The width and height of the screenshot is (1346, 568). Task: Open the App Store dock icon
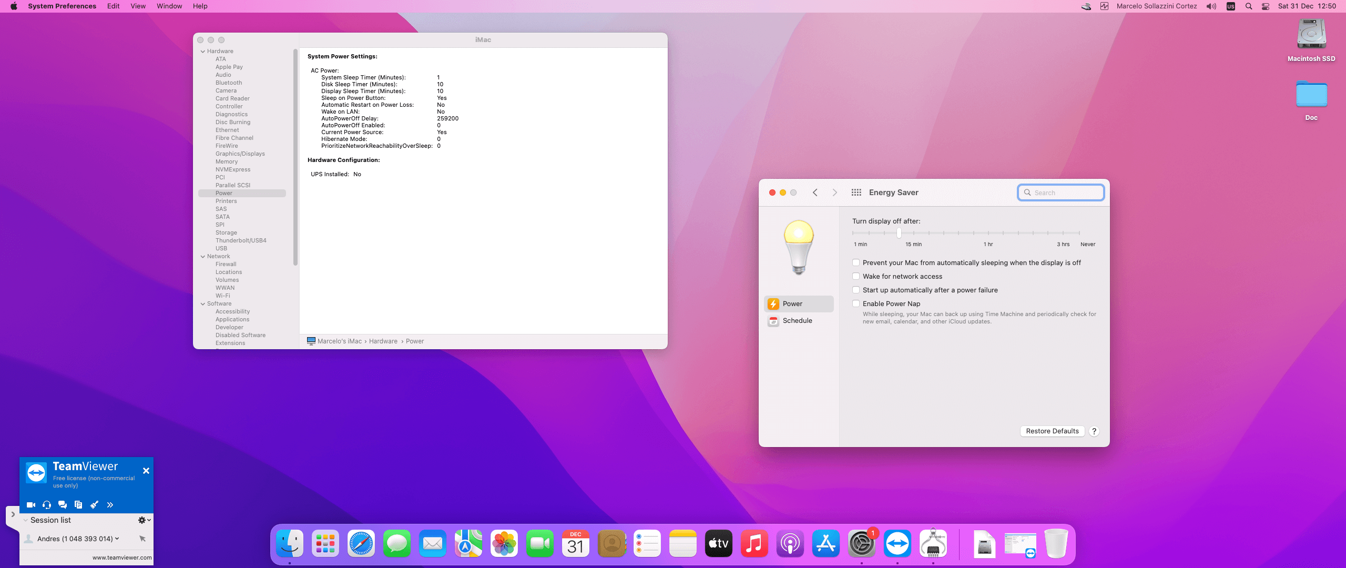(825, 544)
